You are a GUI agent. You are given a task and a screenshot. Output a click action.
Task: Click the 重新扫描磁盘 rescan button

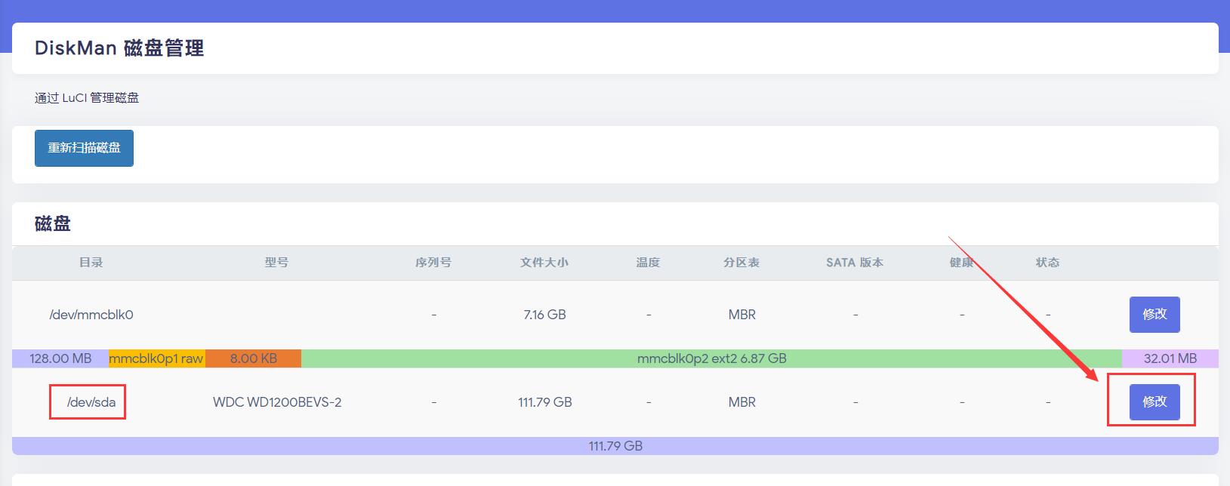tap(84, 148)
